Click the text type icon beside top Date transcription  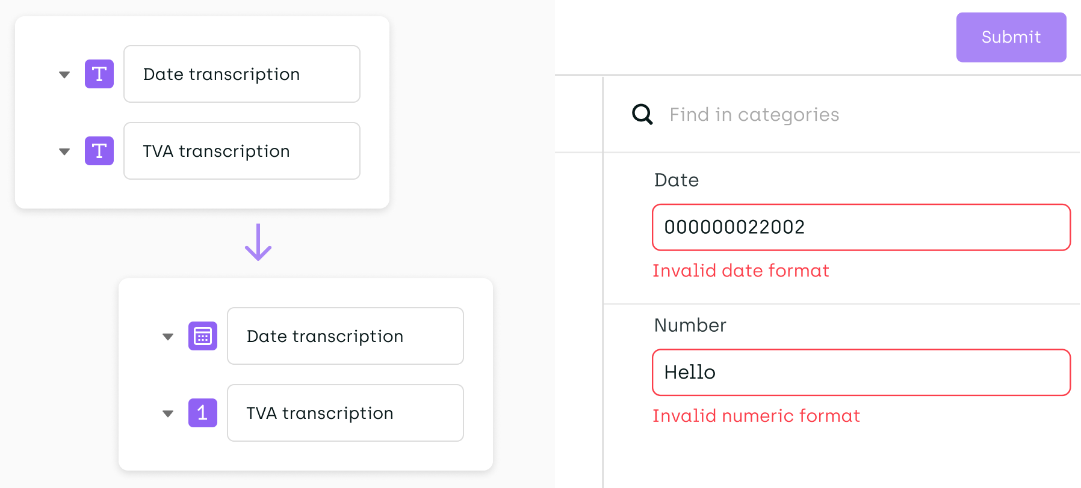coord(99,74)
